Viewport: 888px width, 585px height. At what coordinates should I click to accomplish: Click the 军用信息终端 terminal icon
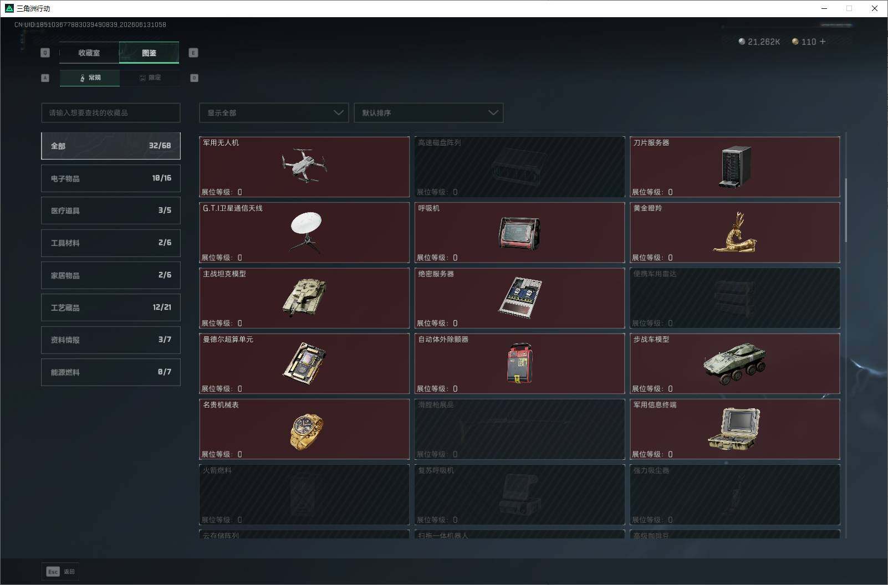[x=734, y=429]
